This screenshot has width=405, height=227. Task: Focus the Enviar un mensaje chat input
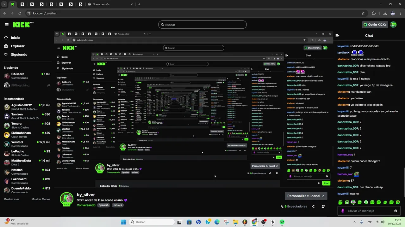[369, 211]
